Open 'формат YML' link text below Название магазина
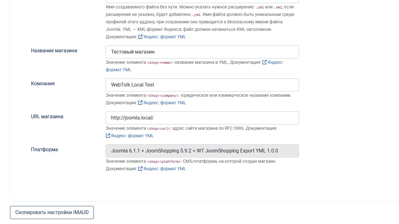 (118, 70)
